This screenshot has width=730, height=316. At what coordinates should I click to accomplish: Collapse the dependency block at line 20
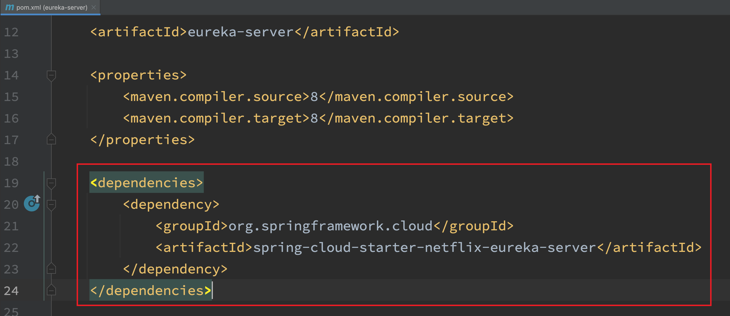coord(51,205)
